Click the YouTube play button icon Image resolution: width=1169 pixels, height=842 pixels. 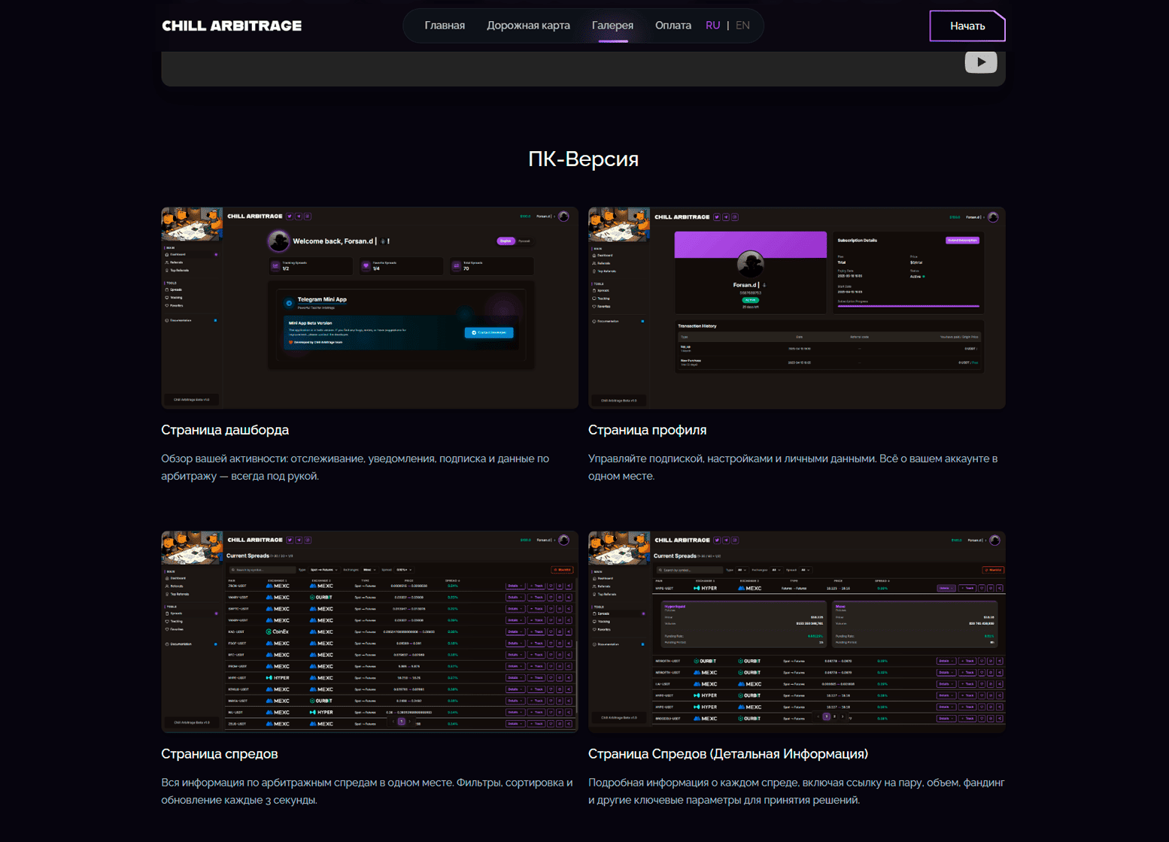[980, 62]
